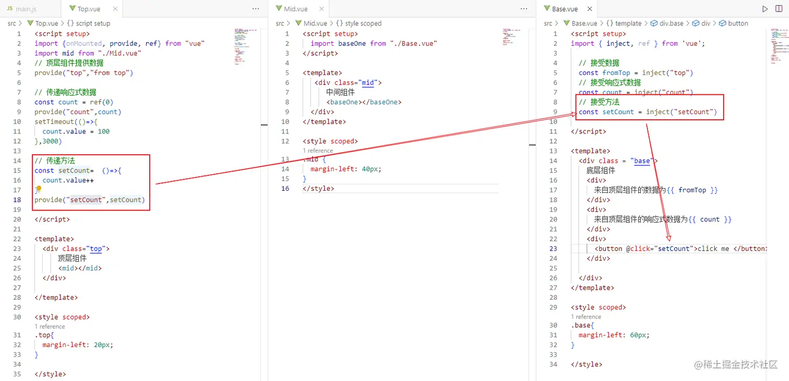Click the provide("setCount",setCount) line
This screenshot has width=789, height=381.
click(90, 200)
